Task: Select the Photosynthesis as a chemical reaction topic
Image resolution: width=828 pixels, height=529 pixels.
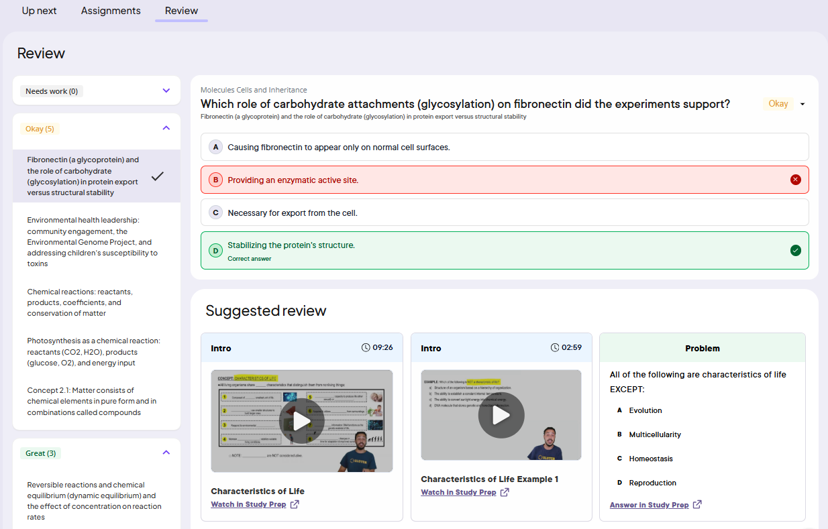Action: coord(94,352)
